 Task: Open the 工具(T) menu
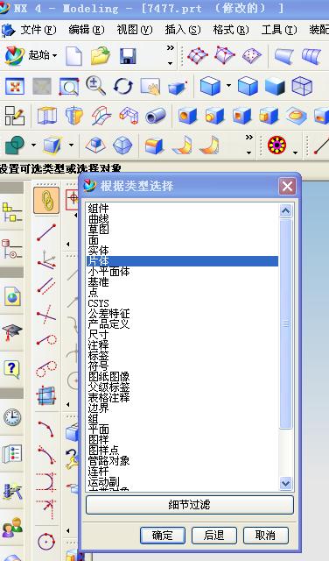click(279, 30)
